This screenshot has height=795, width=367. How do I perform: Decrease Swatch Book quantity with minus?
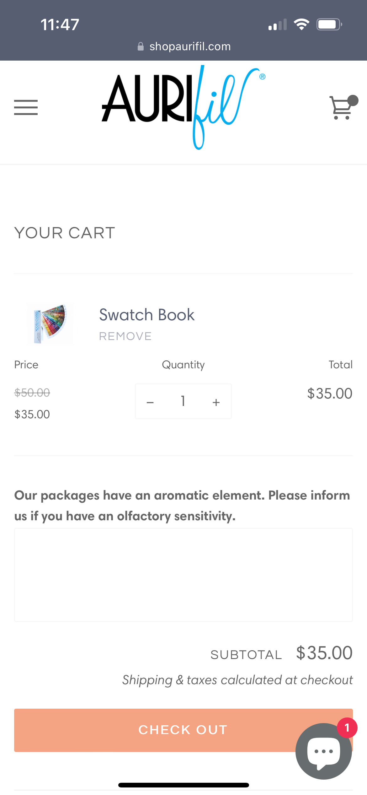point(150,402)
